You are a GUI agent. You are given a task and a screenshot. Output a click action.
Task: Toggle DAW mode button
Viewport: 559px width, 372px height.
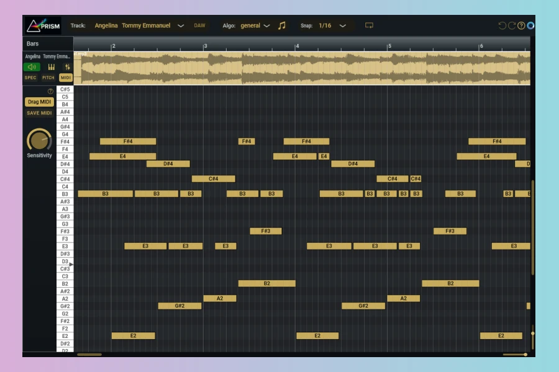coord(199,25)
